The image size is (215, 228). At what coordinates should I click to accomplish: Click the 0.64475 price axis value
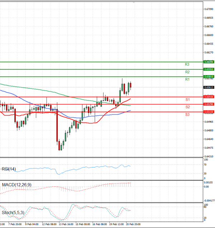tap(209, 148)
